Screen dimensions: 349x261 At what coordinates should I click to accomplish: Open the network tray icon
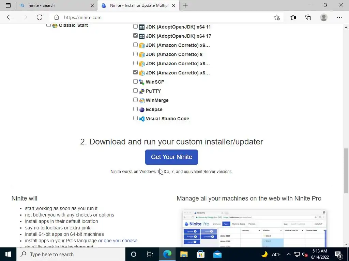point(297,254)
